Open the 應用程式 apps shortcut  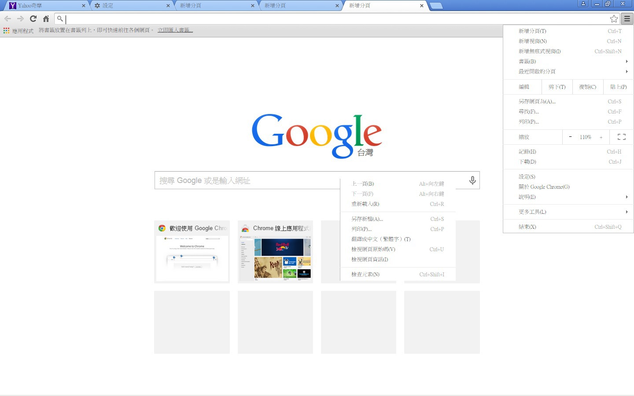[18, 30]
